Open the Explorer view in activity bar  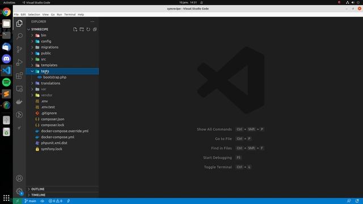pyautogui.click(x=19, y=23)
